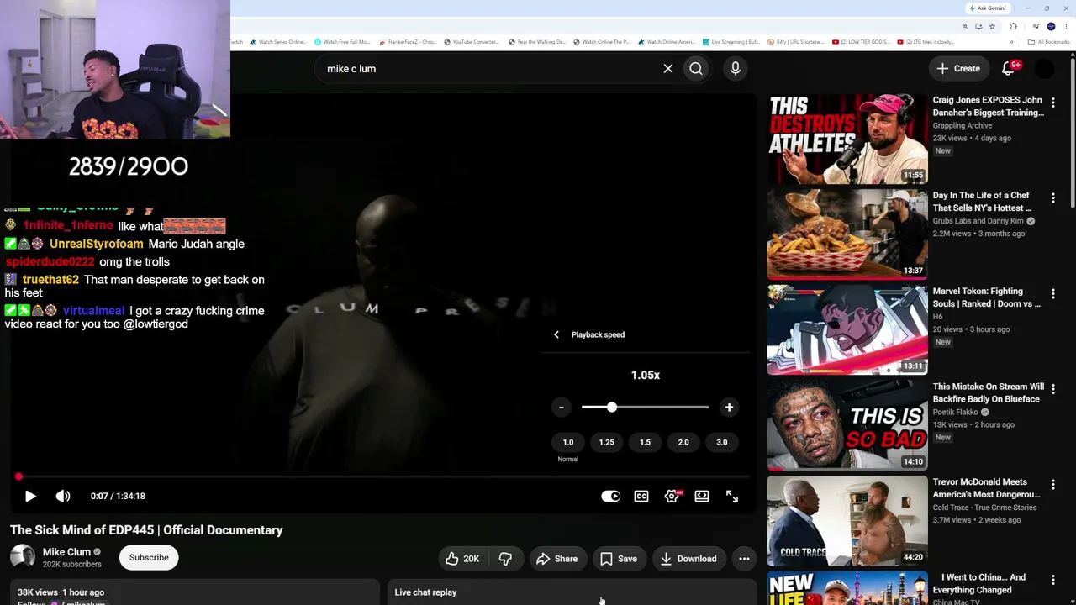The image size is (1076, 605).
Task: Open more actions (three dots) under video
Action: pyautogui.click(x=744, y=559)
